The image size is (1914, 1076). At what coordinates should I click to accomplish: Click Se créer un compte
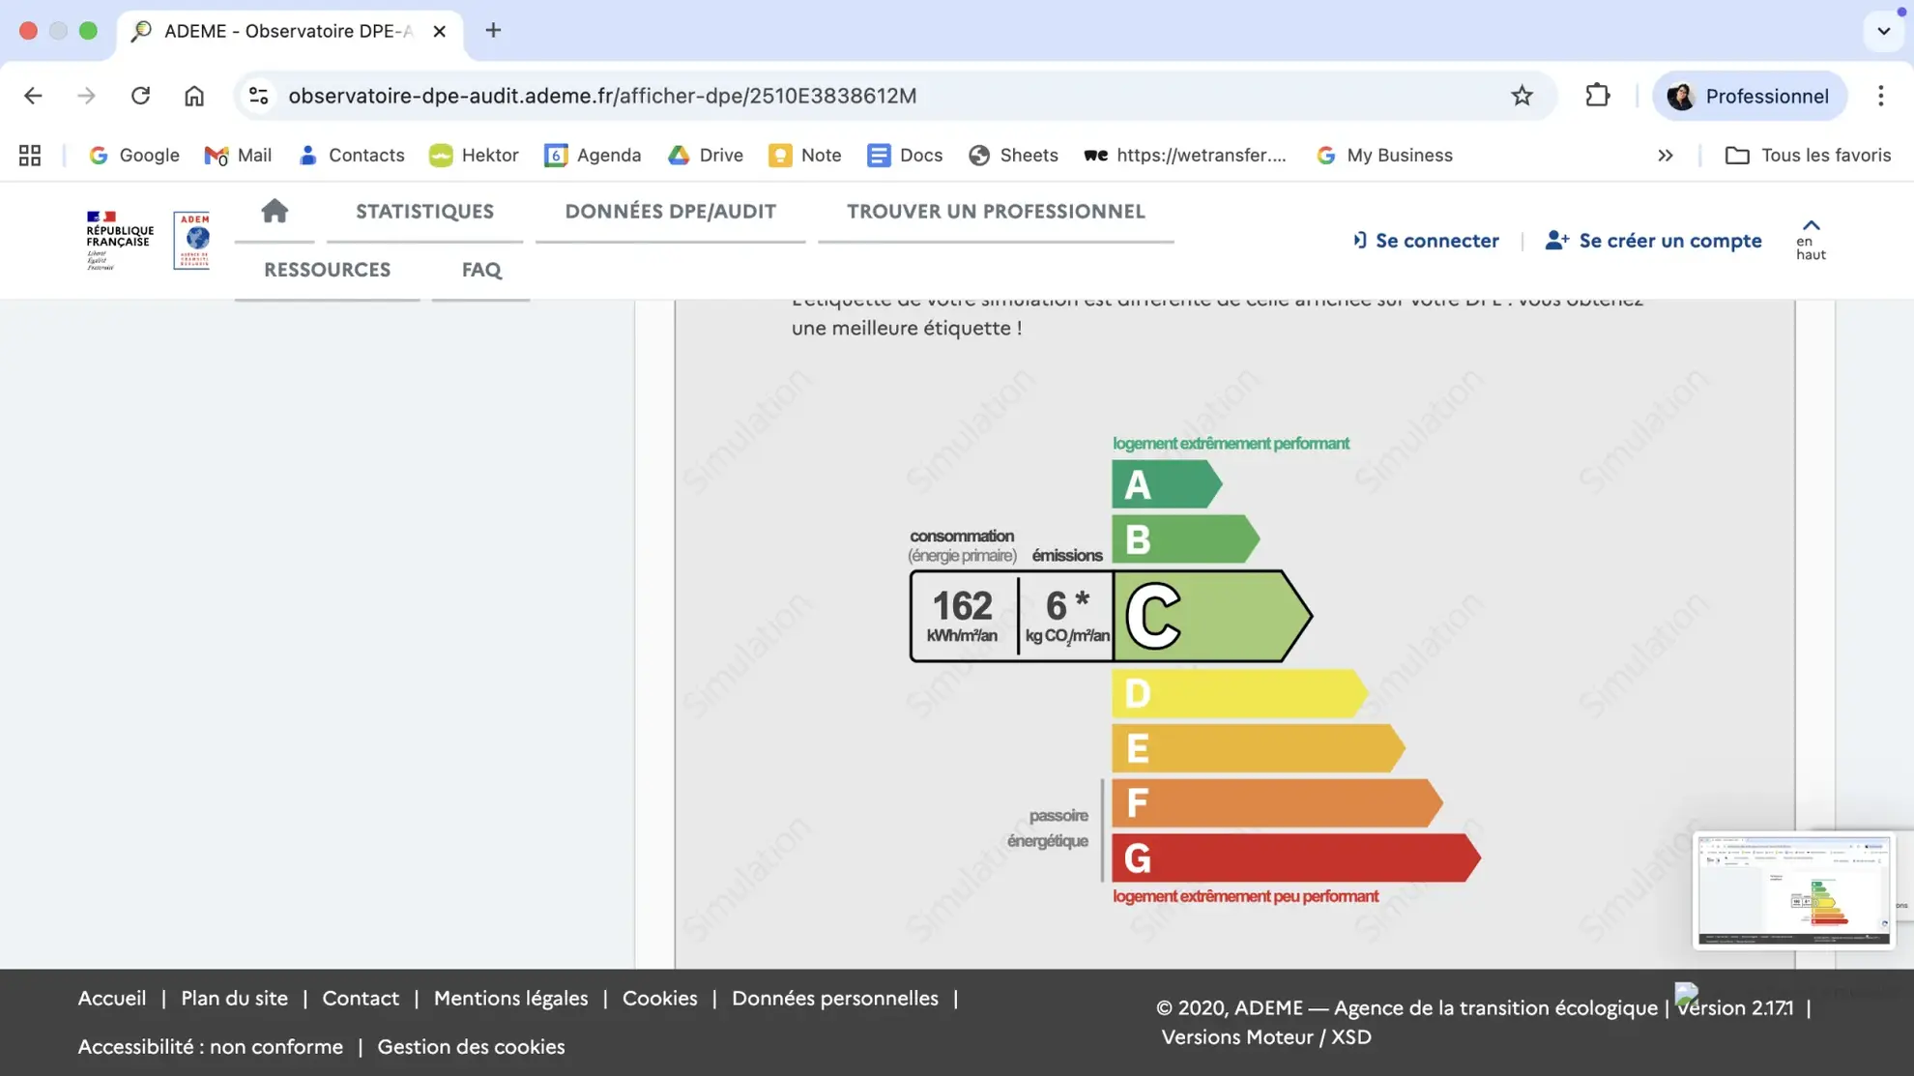click(1654, 241)
